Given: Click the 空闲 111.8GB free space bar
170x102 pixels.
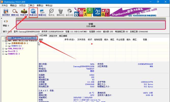Looking at the screenshot, I should point(91,25).
